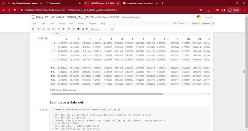The image size is (248, 131).
Task: Open the View menu
Action: (52, 24)
